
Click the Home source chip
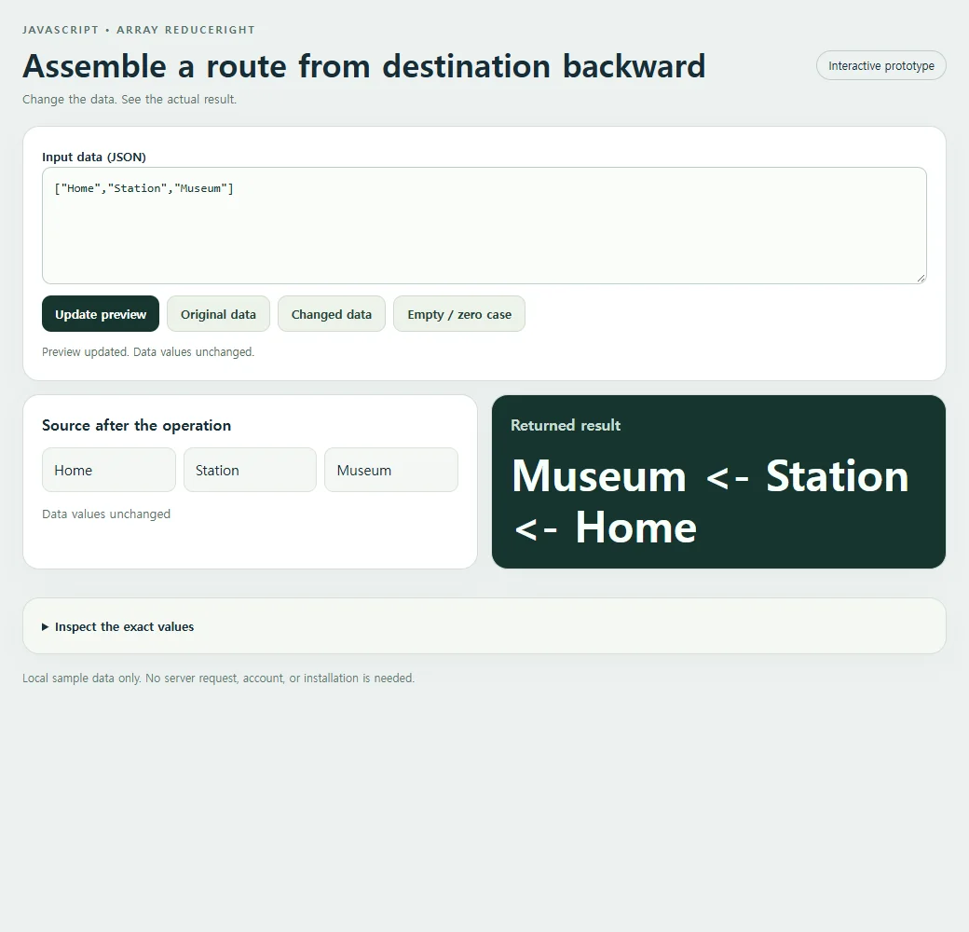click(109, 471)
